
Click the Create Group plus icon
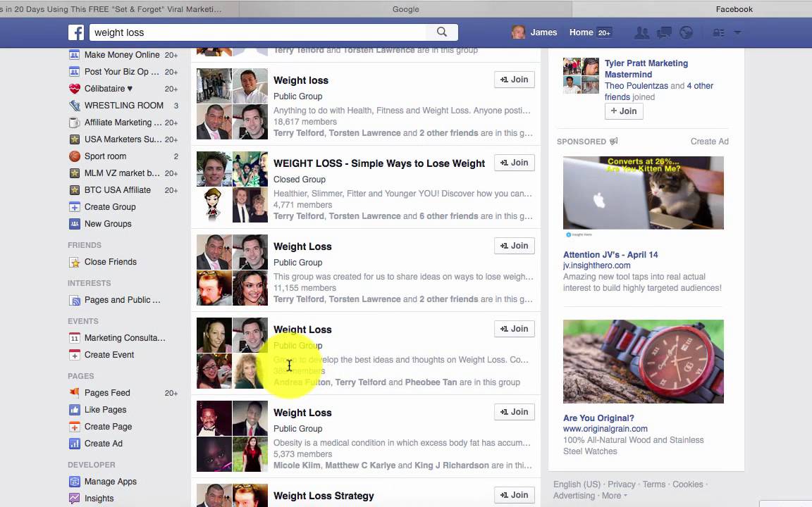click(x=75, y=207)
